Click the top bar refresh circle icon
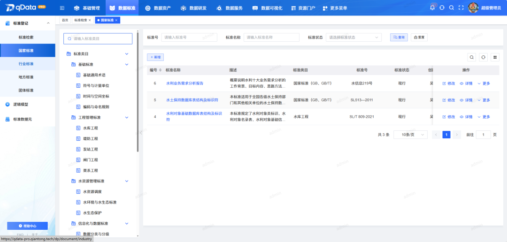507x242 pixels. tap(442, 8)
